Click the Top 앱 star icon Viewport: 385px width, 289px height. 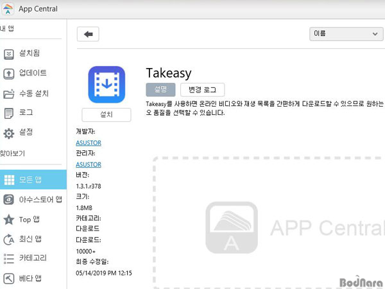[9, 220]
